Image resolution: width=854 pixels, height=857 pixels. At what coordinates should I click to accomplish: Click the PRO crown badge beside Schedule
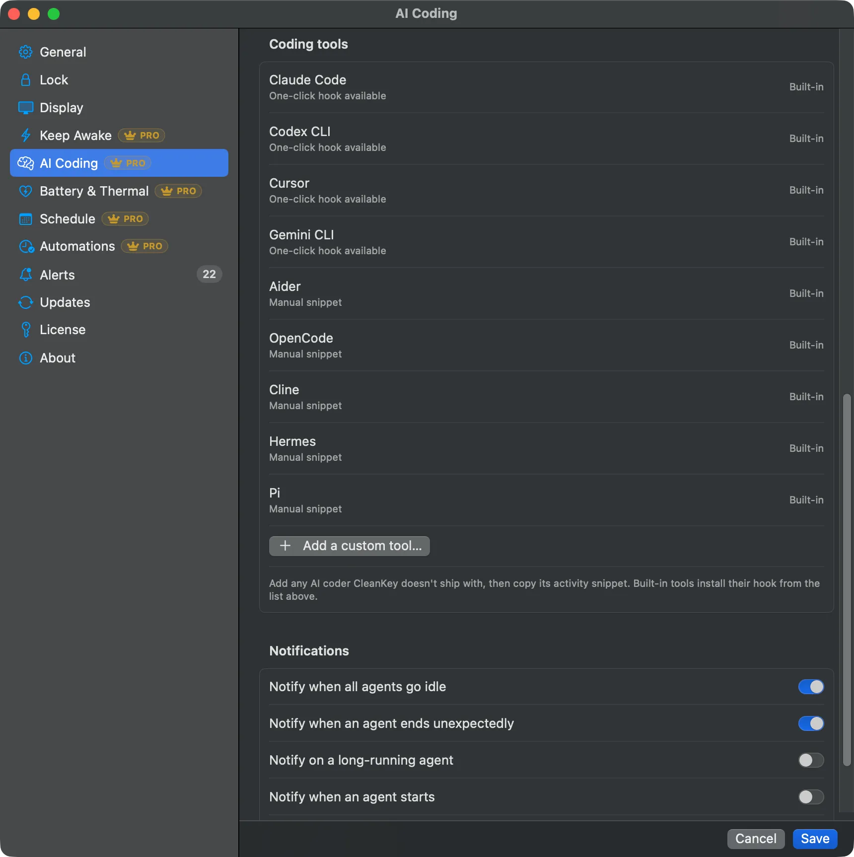click(125, 219)
